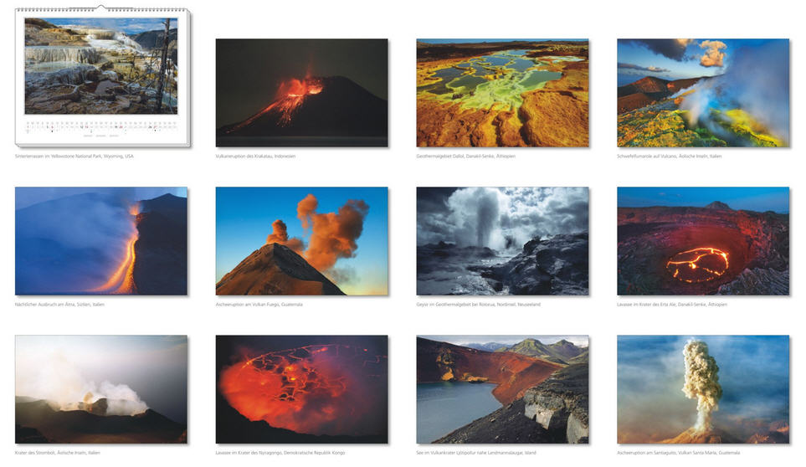The height and width of the screenshot is (467, 806).
Task: Open the Stromboli crater photo
Action: (101, 389)
